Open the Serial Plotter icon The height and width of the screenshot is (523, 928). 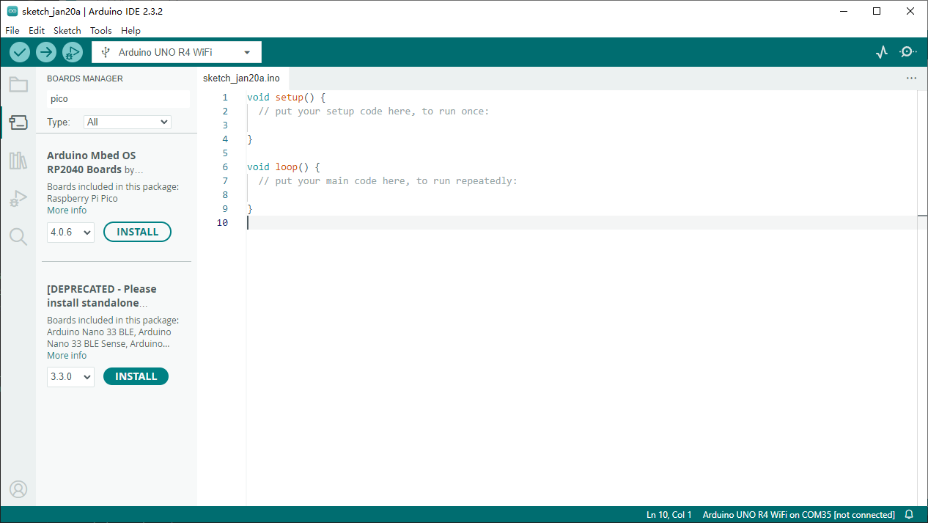[x=882, y=52]
